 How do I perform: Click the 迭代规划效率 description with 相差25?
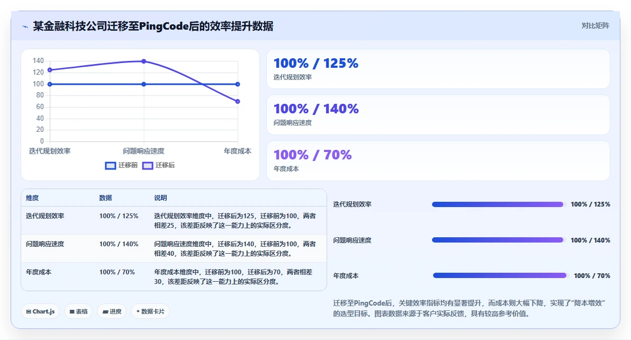point(235,220)
